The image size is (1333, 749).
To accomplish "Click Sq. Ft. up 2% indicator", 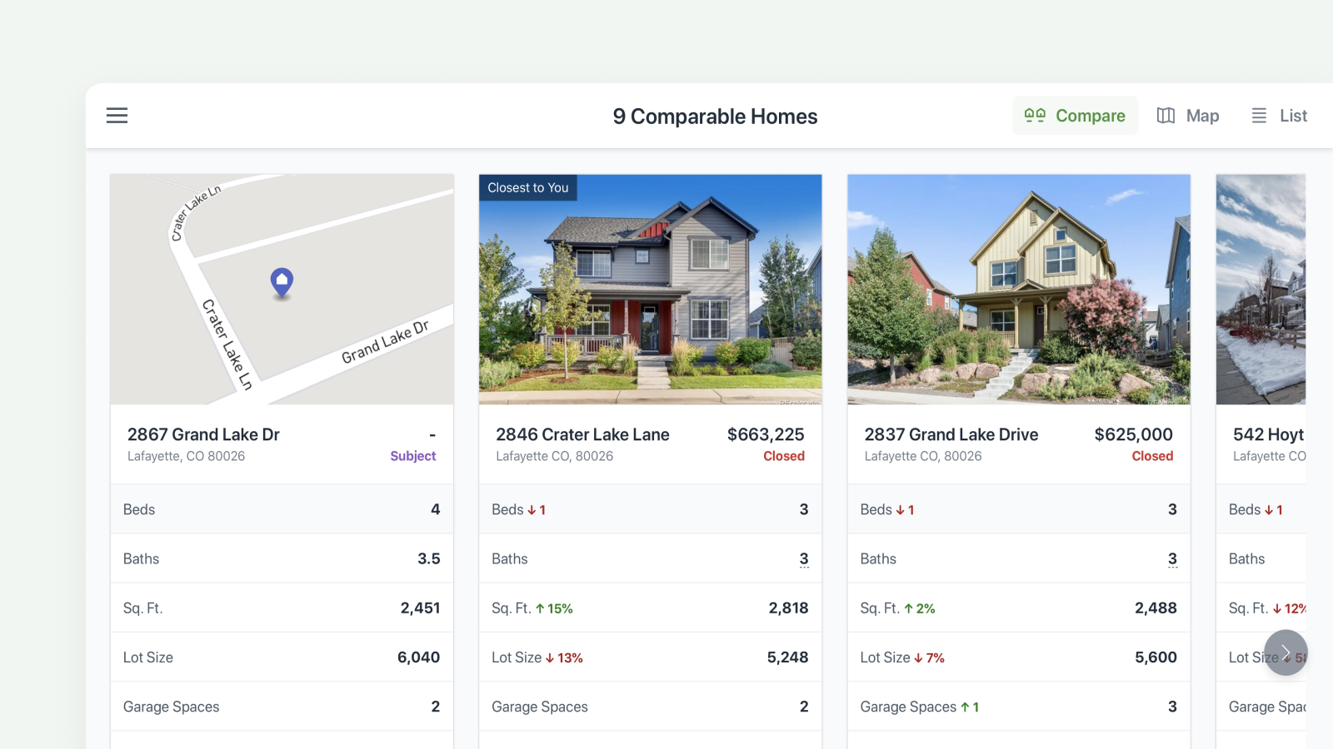I will 920,608.
